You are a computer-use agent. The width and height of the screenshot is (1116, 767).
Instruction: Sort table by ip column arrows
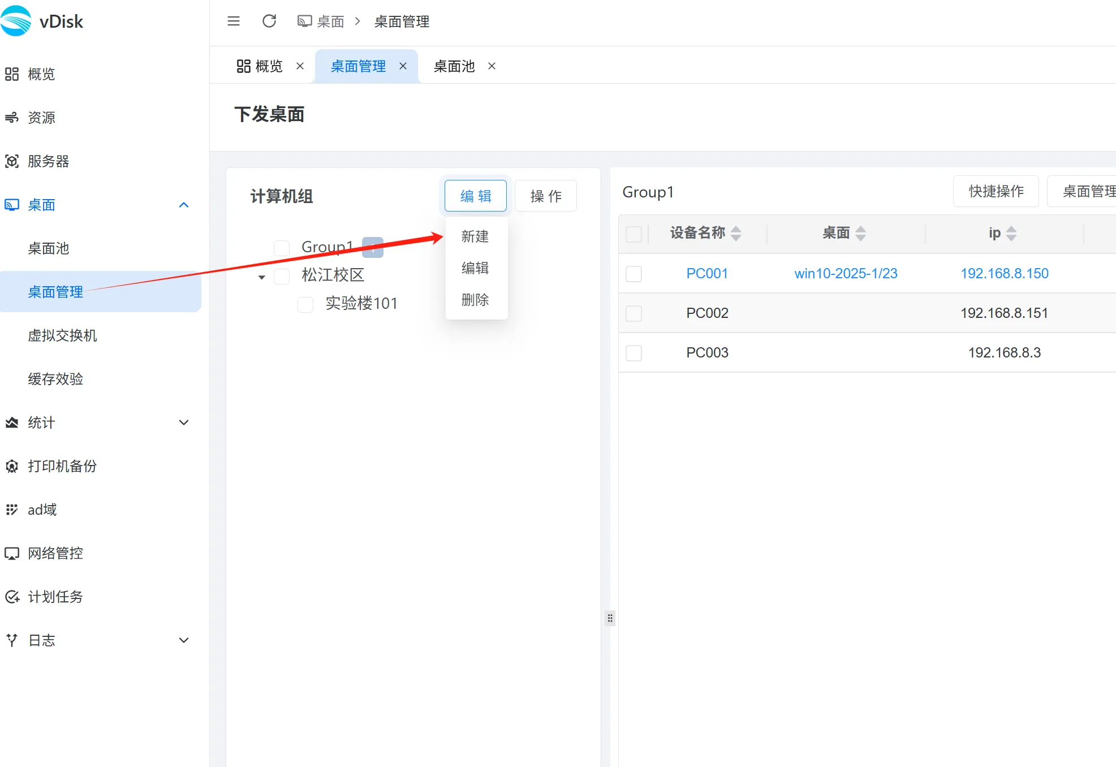pos(1011,233)
